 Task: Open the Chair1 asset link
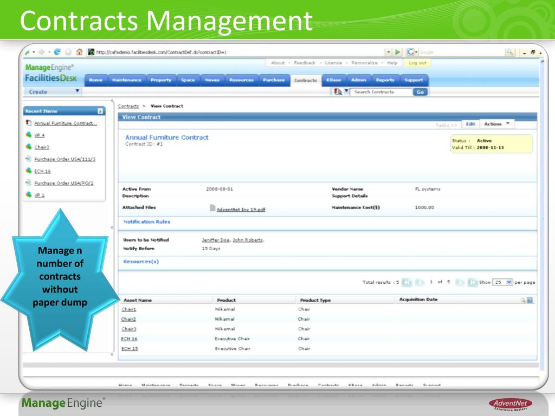(x=128, y=309)
